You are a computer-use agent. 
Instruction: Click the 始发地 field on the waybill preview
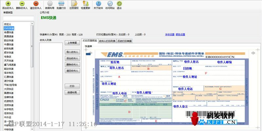click(x=115, y=62)
